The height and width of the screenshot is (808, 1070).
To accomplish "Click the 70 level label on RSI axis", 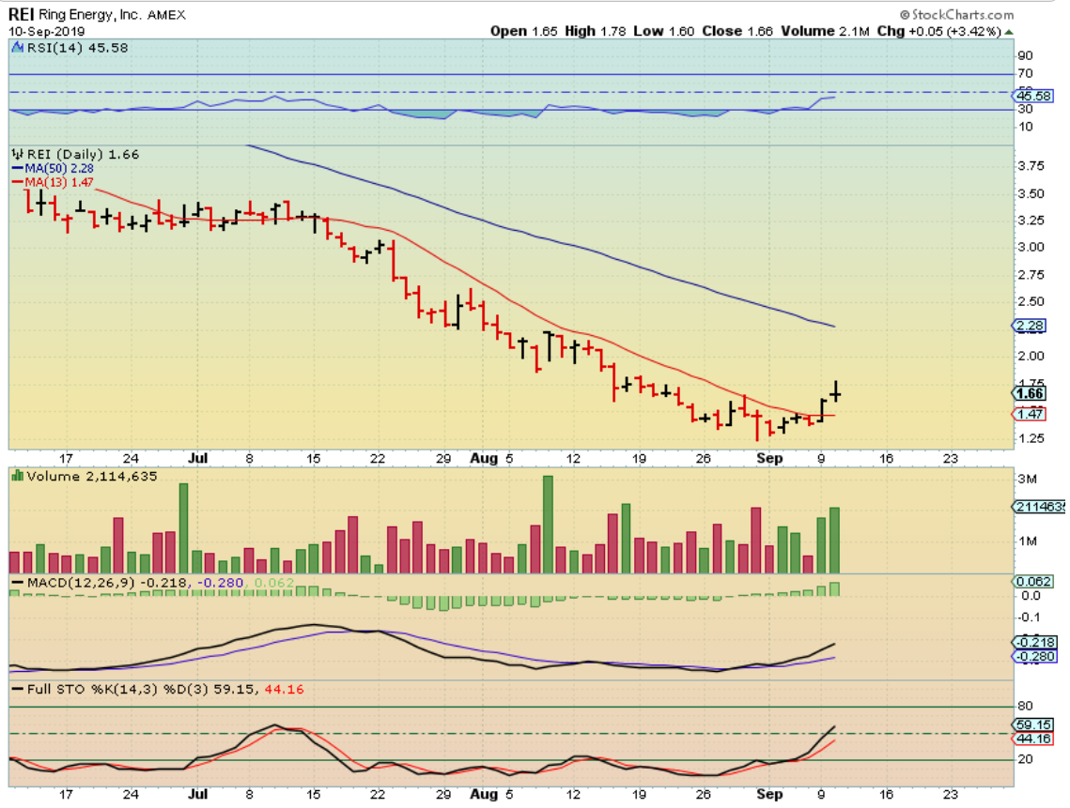I will [x=1025, y=73].
